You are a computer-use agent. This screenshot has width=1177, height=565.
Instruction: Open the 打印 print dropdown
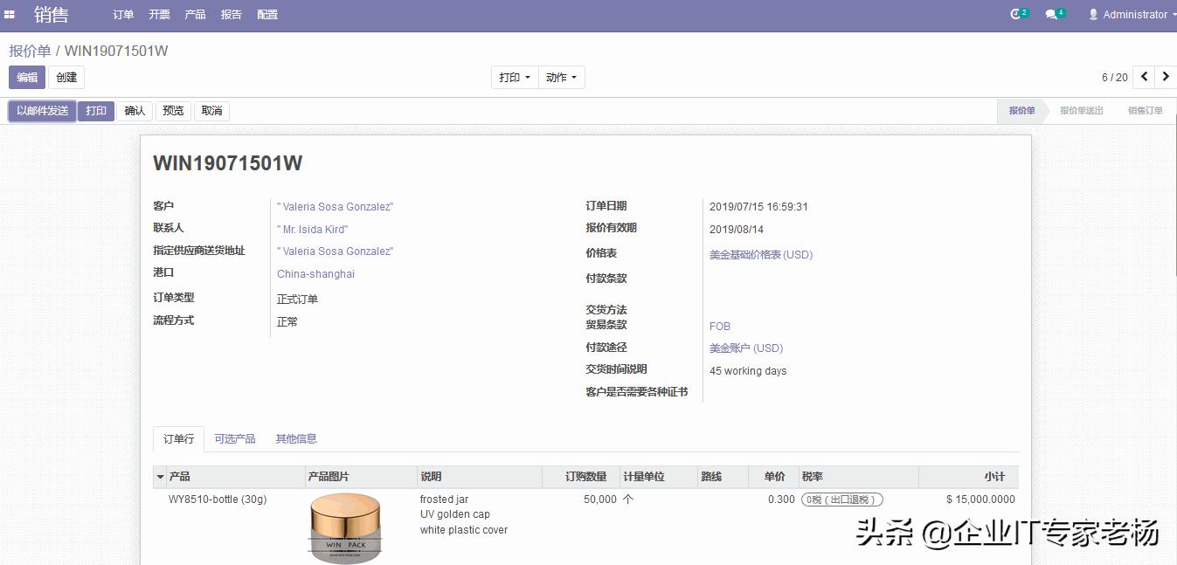[514, 77]
